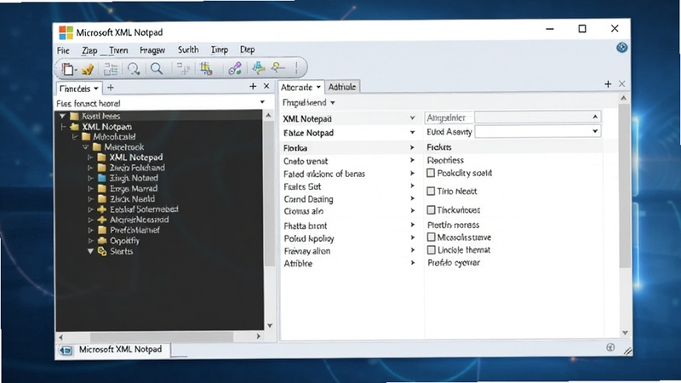Click the yellow cross icon of Eotslaf Soterneoad
Screen dimensions: 681x383
click(x=102, y=209)
